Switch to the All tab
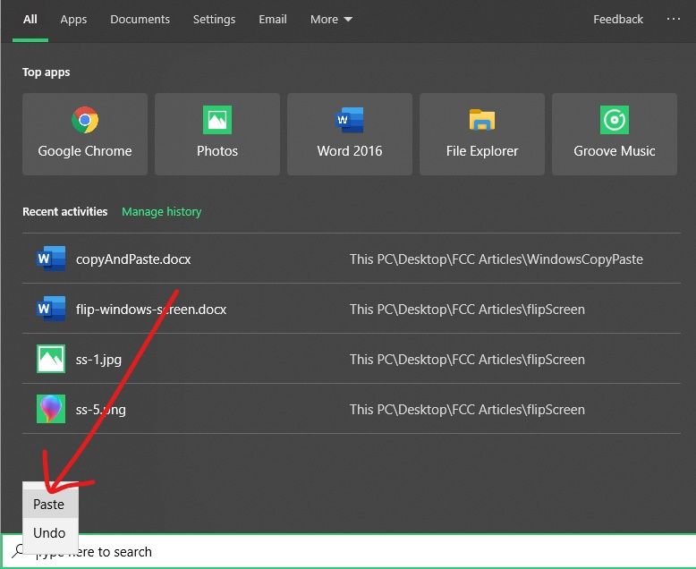 click(30, 19)
